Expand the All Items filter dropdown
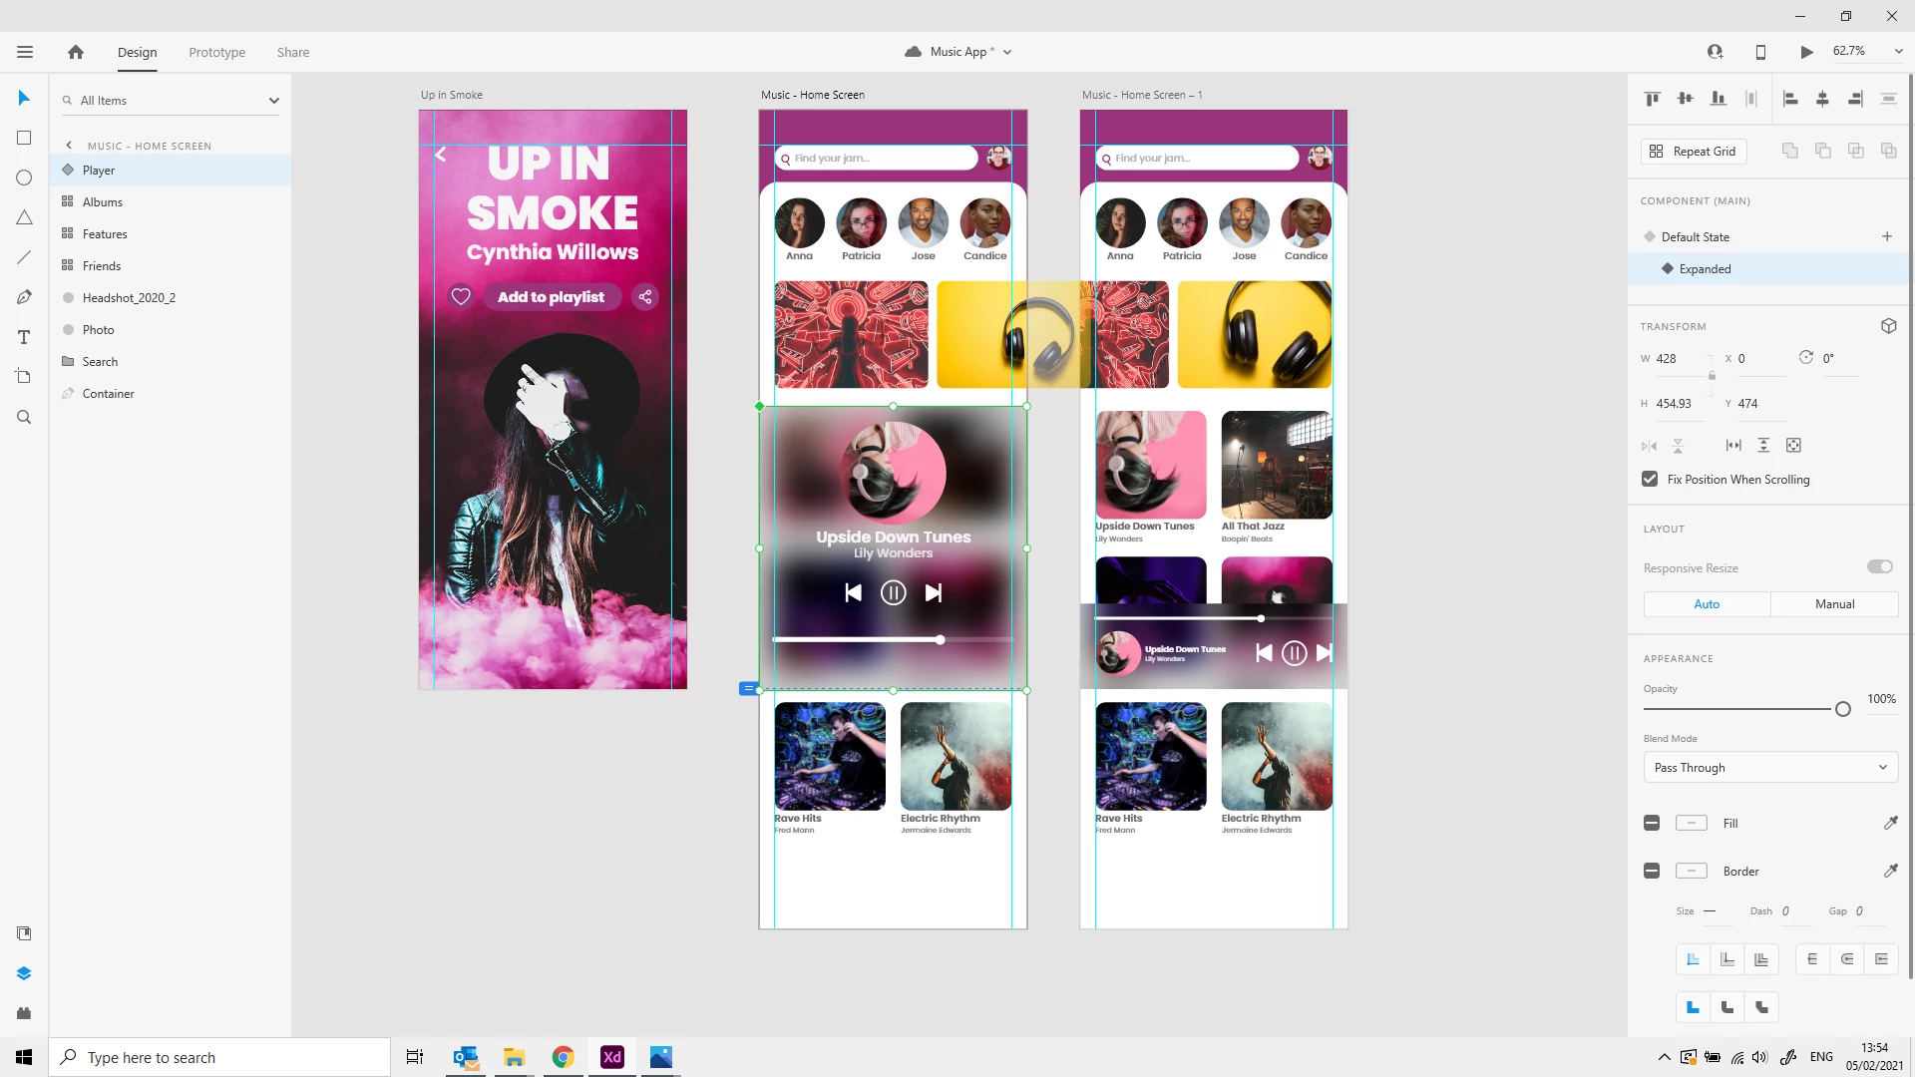The height and width of the screenshot is (1077, 1915). point(273,101)
